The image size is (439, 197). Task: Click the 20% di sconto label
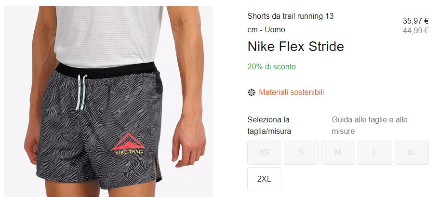pyautogui.click(x=272, y=66)
